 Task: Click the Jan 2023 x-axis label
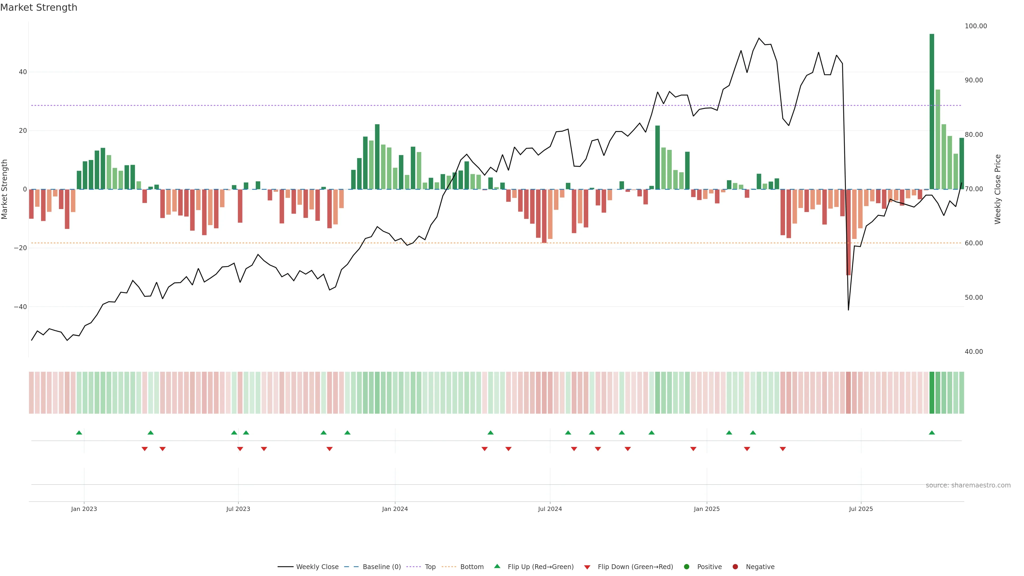click(x=84, y=509)
